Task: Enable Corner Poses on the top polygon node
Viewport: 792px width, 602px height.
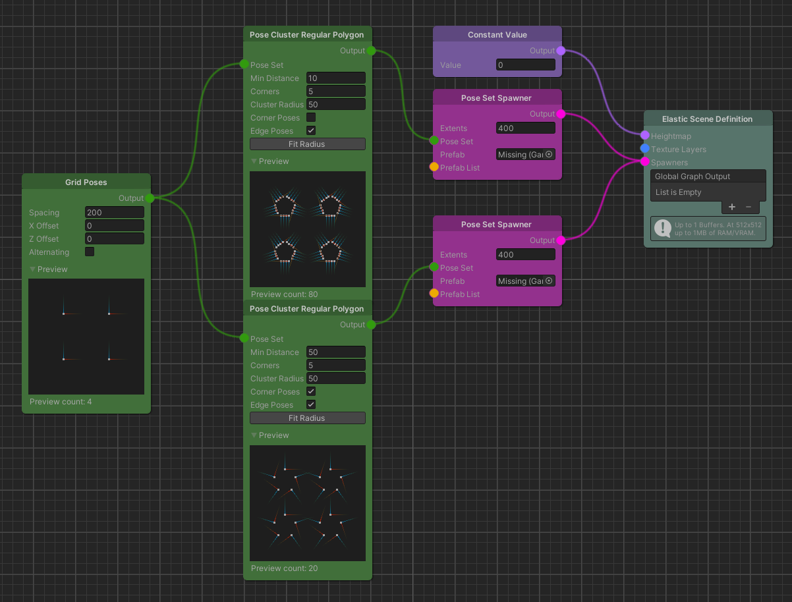Action: (310, 117)
